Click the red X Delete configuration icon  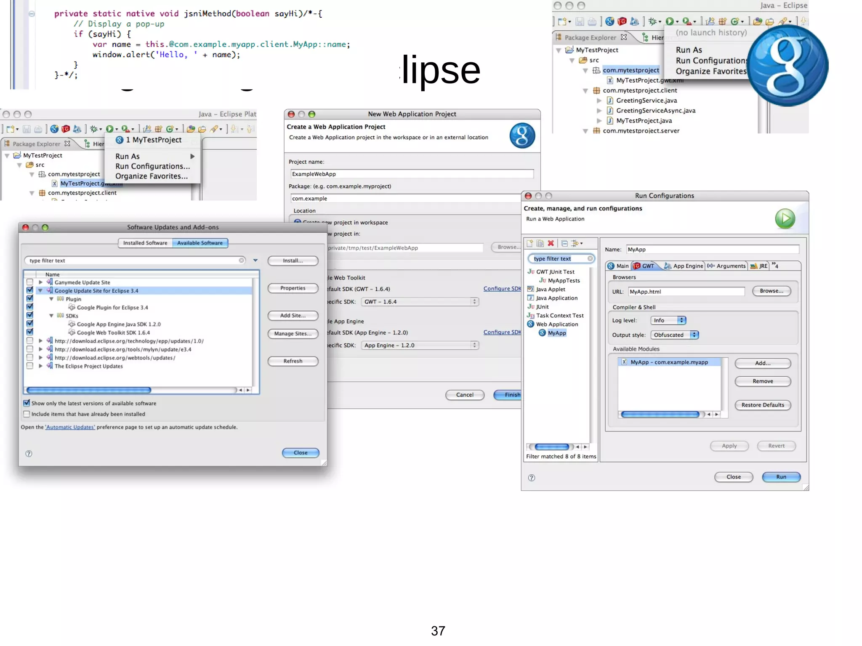[551, 243]
